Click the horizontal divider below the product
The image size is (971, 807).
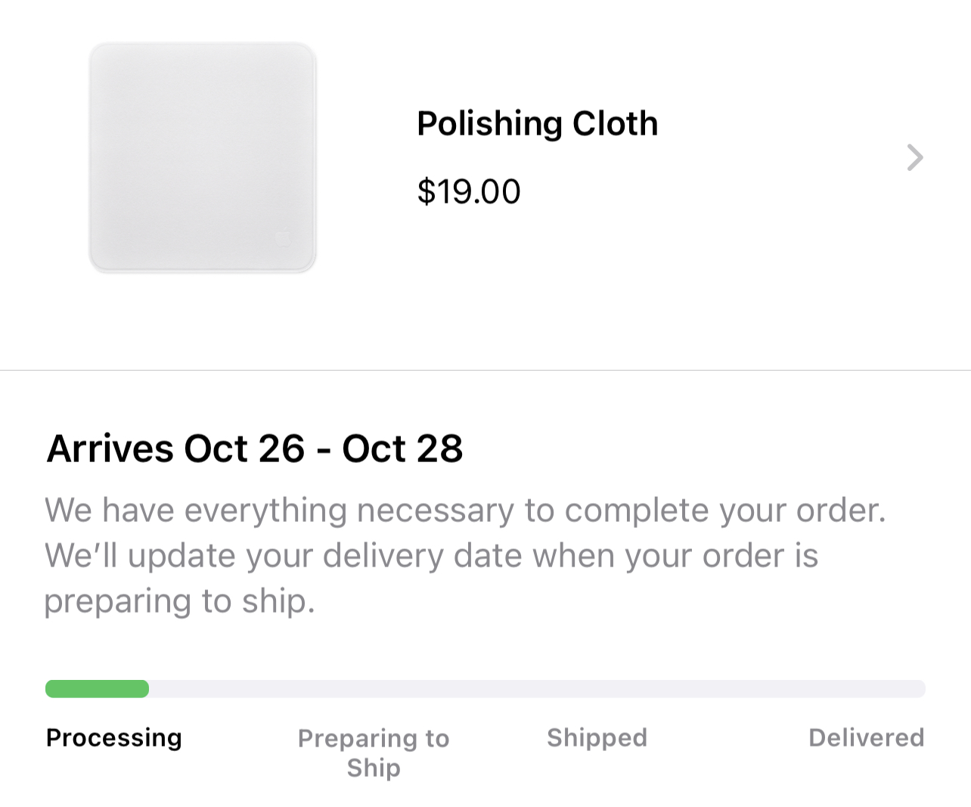[485, 371]
